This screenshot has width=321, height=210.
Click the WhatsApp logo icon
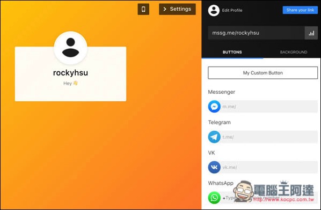pos(214,198)
